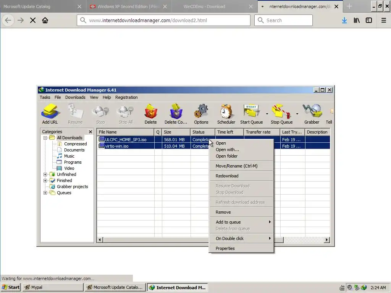Choose Open folder in context menu
Screen dimensions: 391x293
click(x=241, y=156)
